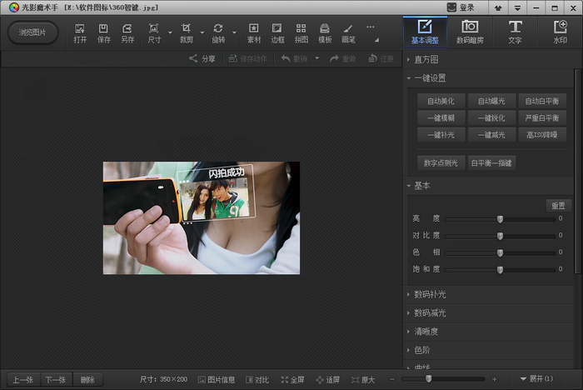Toggle the 图片信息 (Image info) panel
The width and height of the screenshot is (583, 390).
(x=216, y=379)
